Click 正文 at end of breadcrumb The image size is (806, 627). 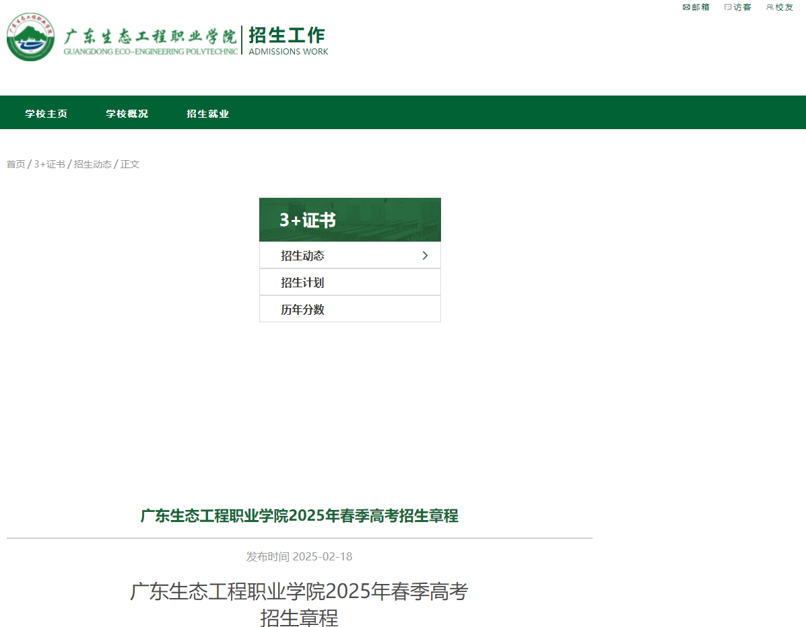pos(130,163)
